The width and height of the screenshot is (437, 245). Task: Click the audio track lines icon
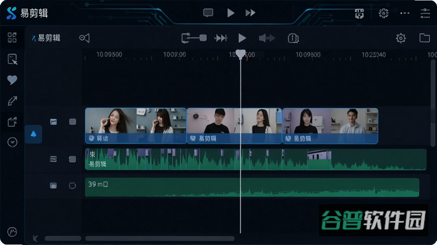click(x=53, y=159)
